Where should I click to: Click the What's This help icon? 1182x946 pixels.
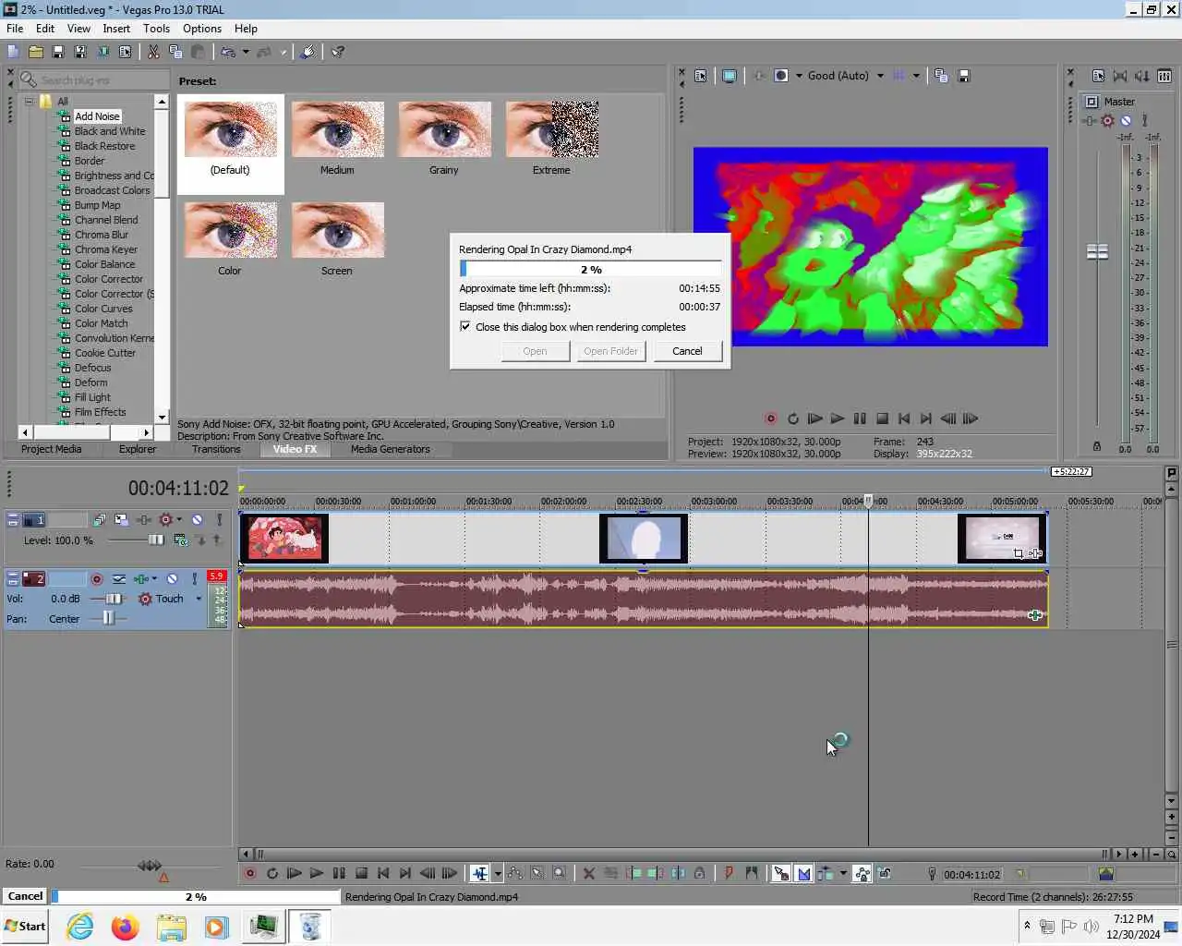point(338,52)
